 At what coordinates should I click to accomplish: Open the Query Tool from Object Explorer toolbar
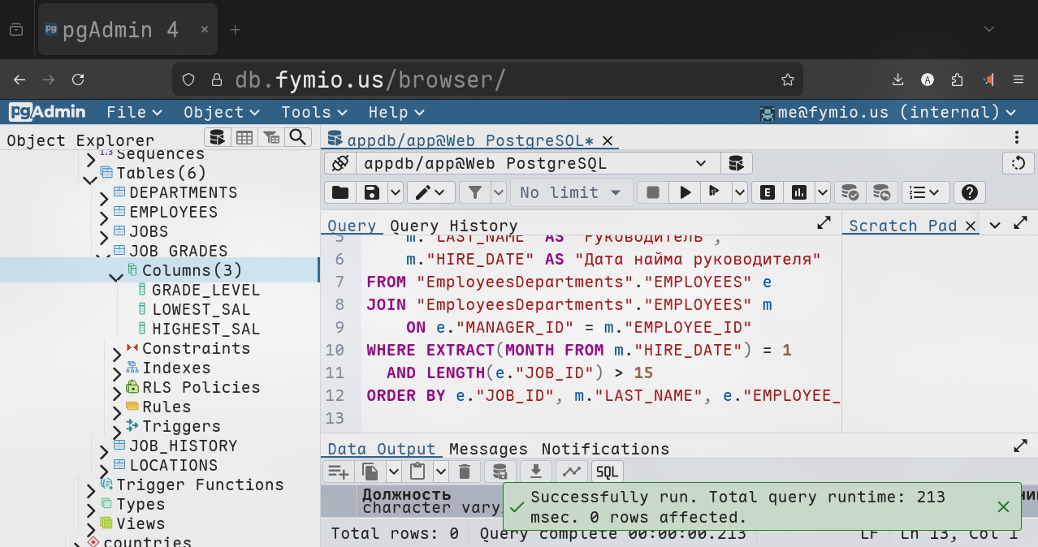(217, 137)
